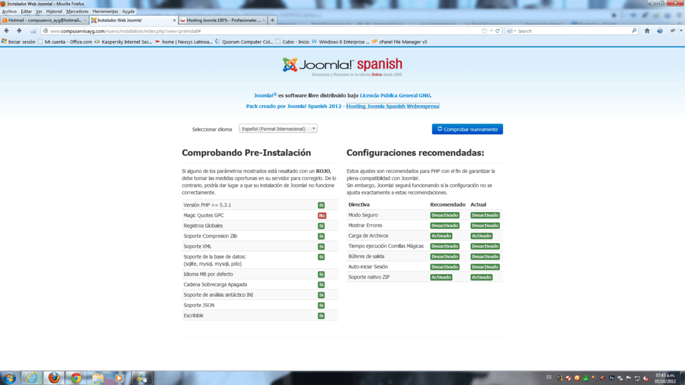
Task: Click the Si badge for Soporte JSON
Action: (x=321, y=305)
